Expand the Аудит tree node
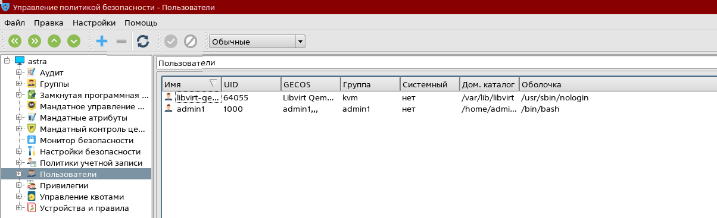Viewport: 717px width, 218px height. pyautogui.click(x=19, y=72)
